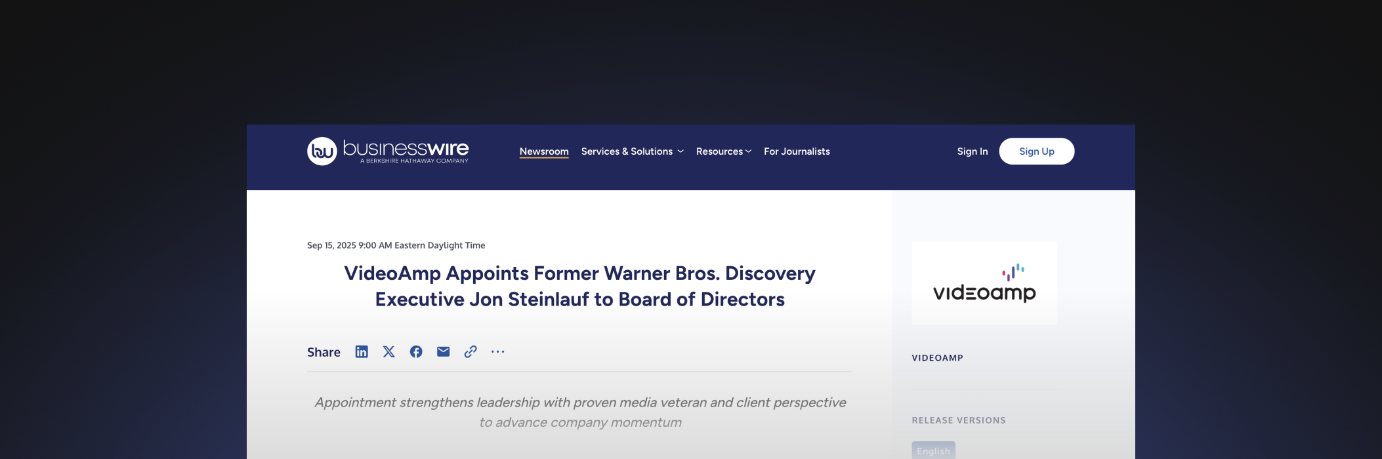Expand the Resources dropdown
Viewport: 1382px width, 459px height.
(x=719, y=151)
